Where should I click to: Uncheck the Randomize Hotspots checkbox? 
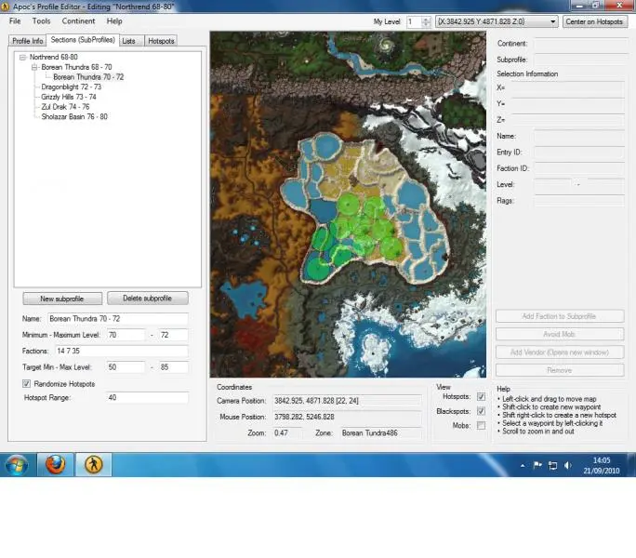[x=26, y=383]
